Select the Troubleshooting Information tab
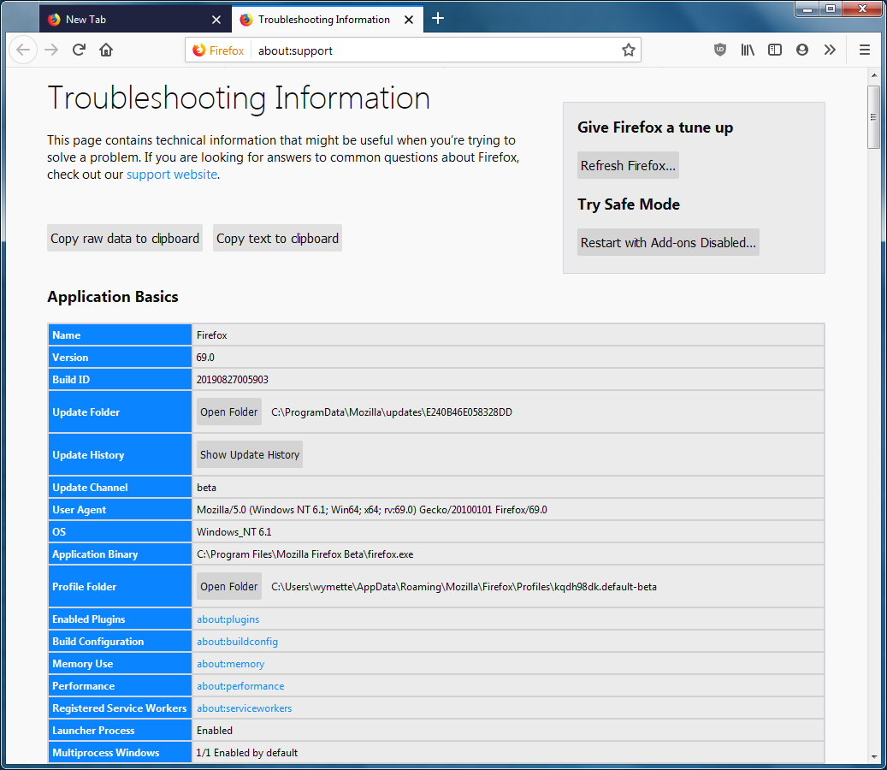Screen dimensions: 887x770 click(x=328, y=20)
